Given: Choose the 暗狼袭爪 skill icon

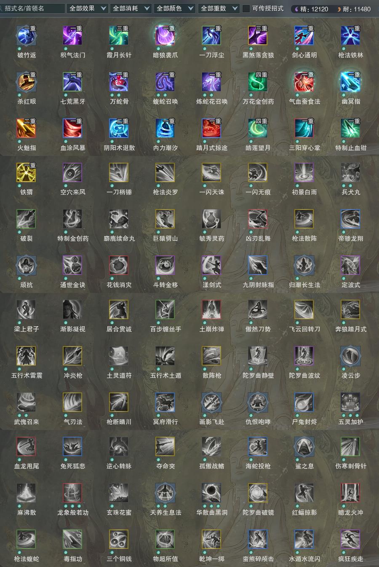Looking at the screenshot, I should click(165, 35).
